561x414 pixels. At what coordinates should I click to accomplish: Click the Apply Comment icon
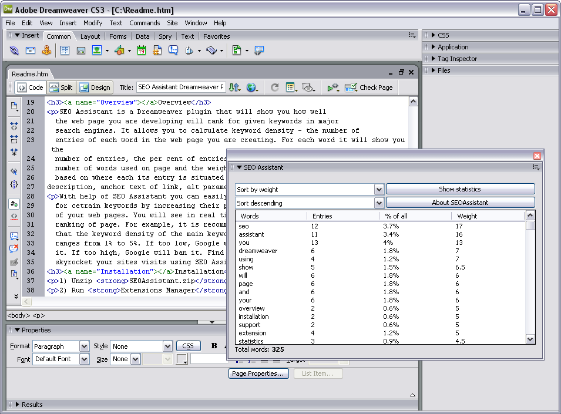[14, 236]
